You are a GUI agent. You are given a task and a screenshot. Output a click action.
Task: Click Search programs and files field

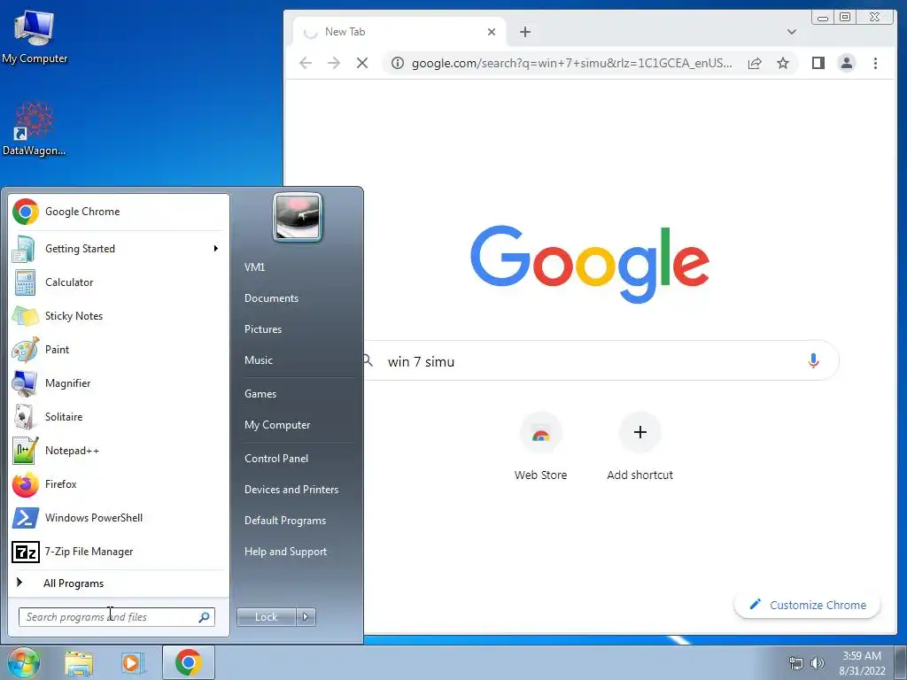pos(116,617)
